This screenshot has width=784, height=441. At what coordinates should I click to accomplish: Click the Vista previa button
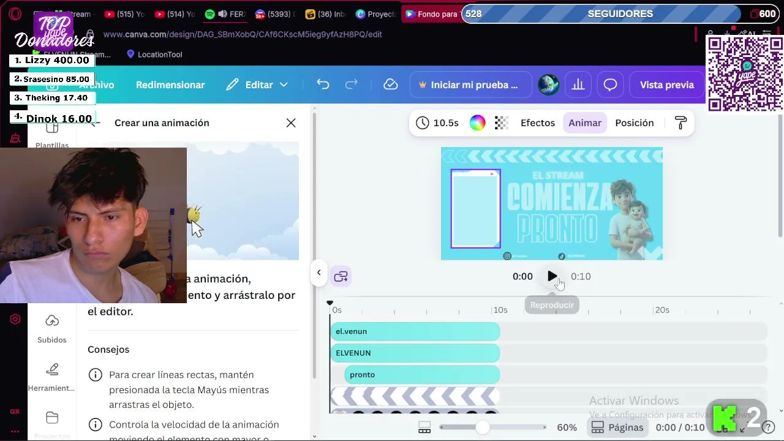click(667, 85)
